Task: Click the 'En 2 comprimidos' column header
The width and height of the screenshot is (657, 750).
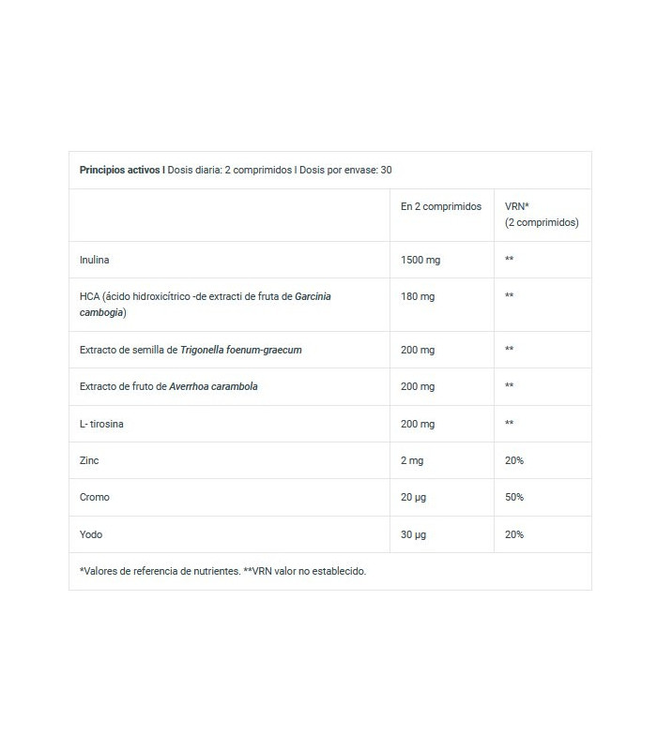Action: (440, 206)
